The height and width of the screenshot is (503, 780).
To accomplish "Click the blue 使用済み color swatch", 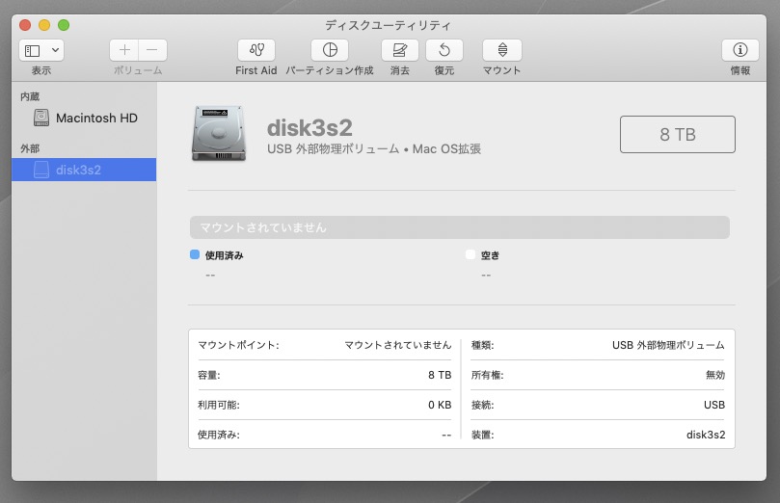I will 195,254.
